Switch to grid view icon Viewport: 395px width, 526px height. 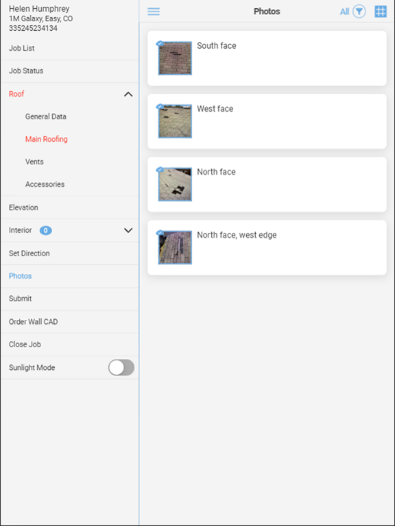[x=381, y=12]
